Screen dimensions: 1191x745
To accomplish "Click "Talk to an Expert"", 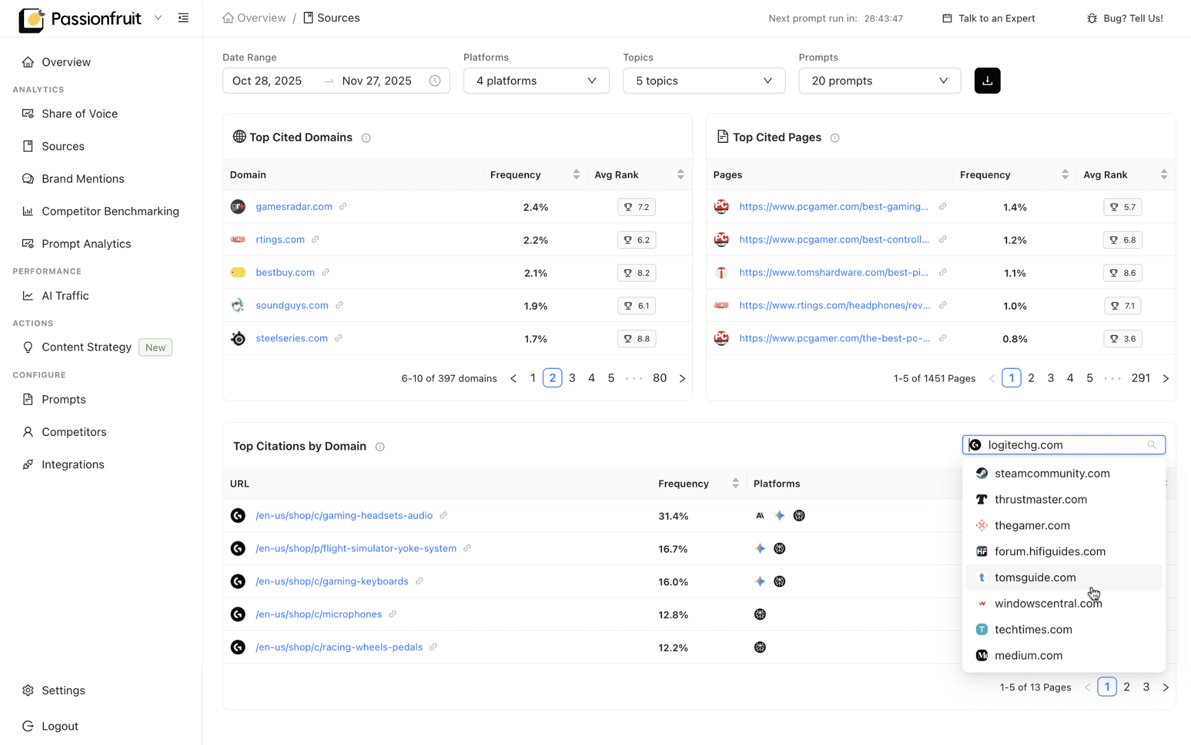I will point(996,18).
